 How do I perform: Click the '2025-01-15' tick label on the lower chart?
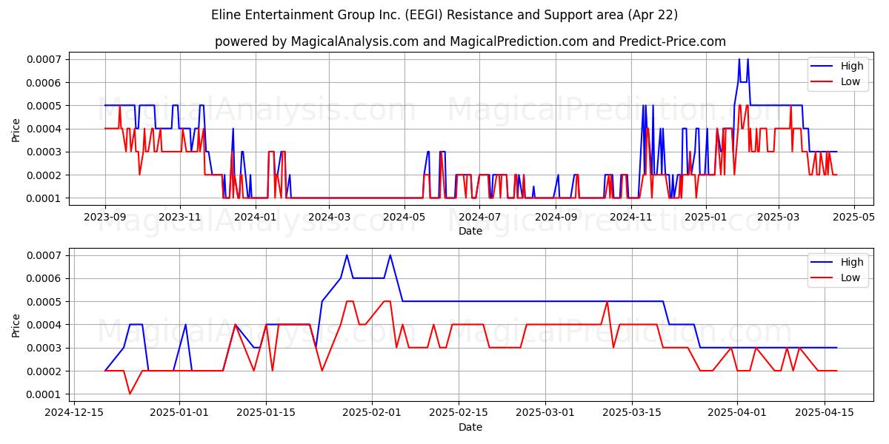267,414
